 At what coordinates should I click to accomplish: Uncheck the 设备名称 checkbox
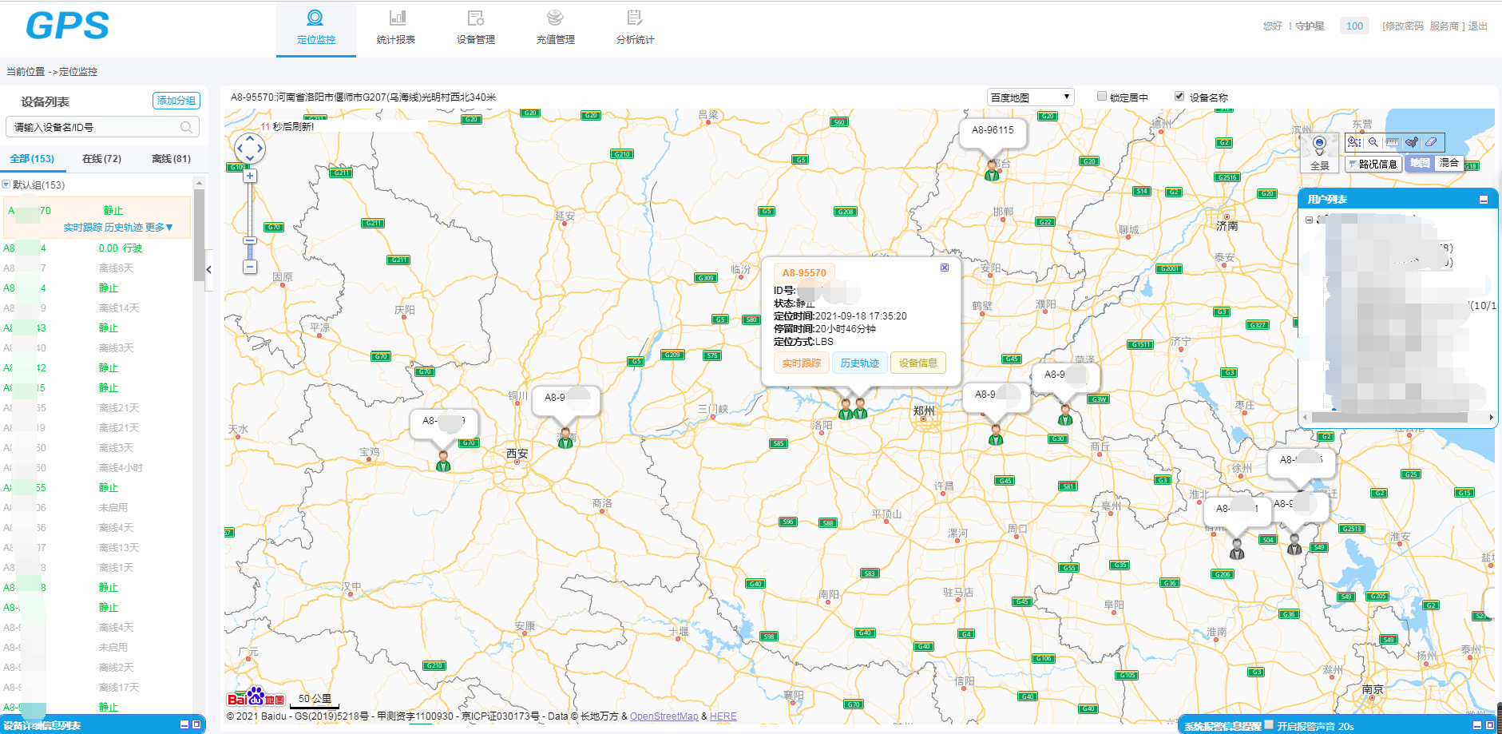coord(1179,97)
